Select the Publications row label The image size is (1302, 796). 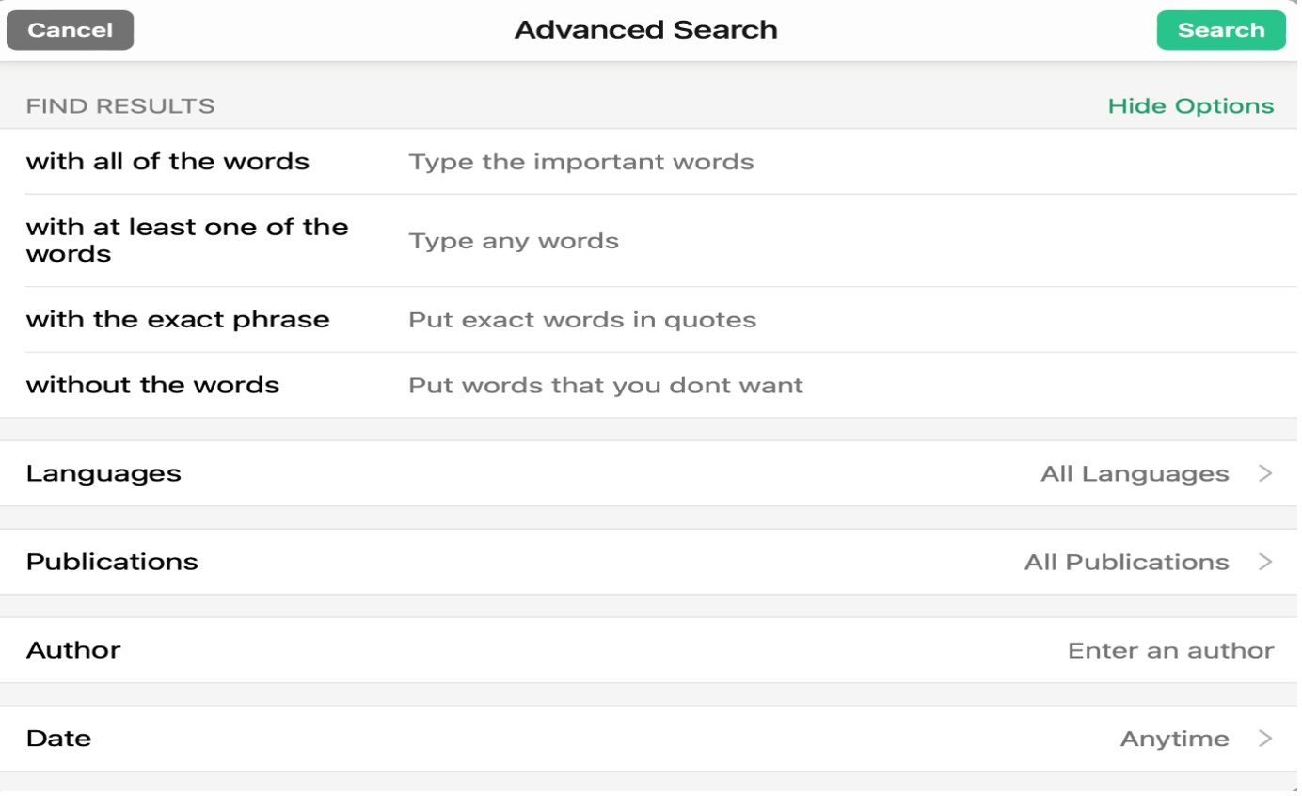pyautogui.click(x=112, y=562)
